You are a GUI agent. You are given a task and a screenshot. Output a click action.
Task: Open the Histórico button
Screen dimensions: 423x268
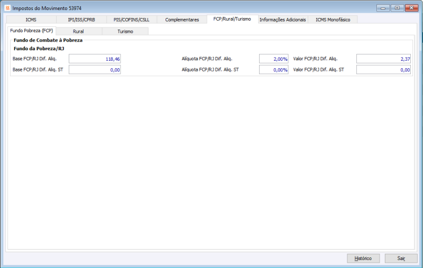pyautogui.click(x=363, y=258)
